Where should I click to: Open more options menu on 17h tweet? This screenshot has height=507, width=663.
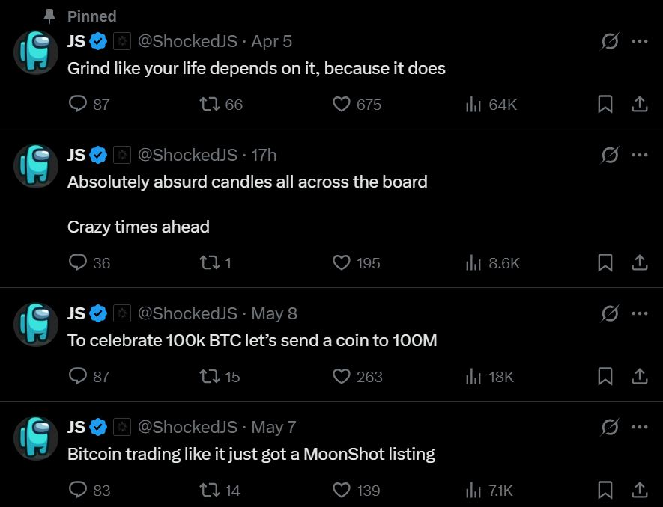tap(640, 155)
